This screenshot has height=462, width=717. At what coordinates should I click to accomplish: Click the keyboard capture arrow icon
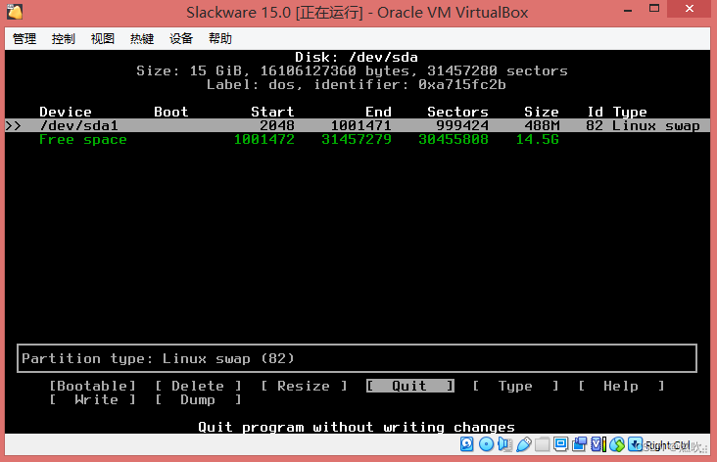coord(635,443)
